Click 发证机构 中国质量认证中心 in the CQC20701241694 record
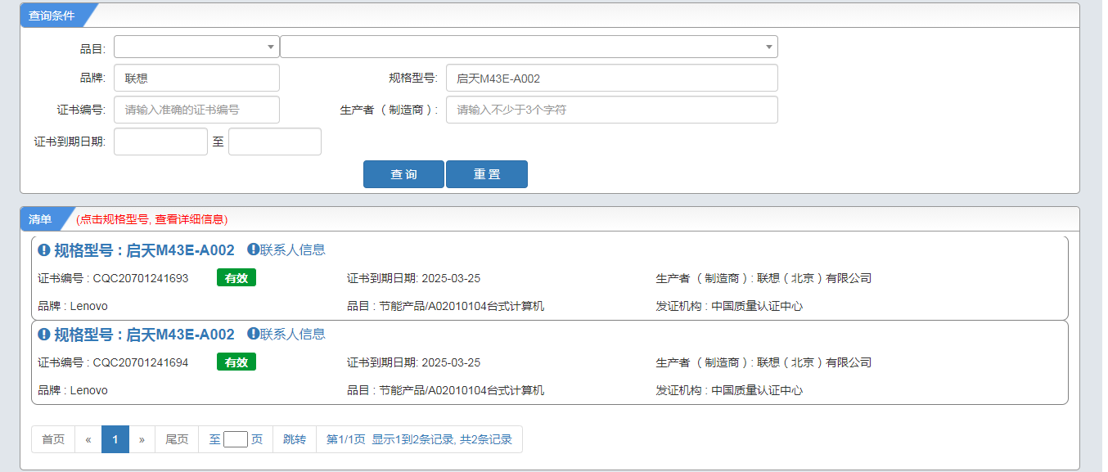1108x472 pixels. 729,390
